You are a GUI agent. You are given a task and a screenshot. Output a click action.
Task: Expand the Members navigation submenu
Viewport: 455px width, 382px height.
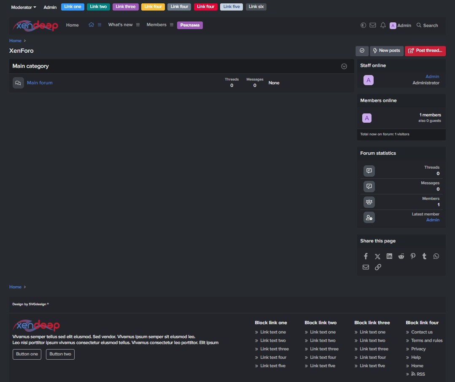tap(172, 25)
